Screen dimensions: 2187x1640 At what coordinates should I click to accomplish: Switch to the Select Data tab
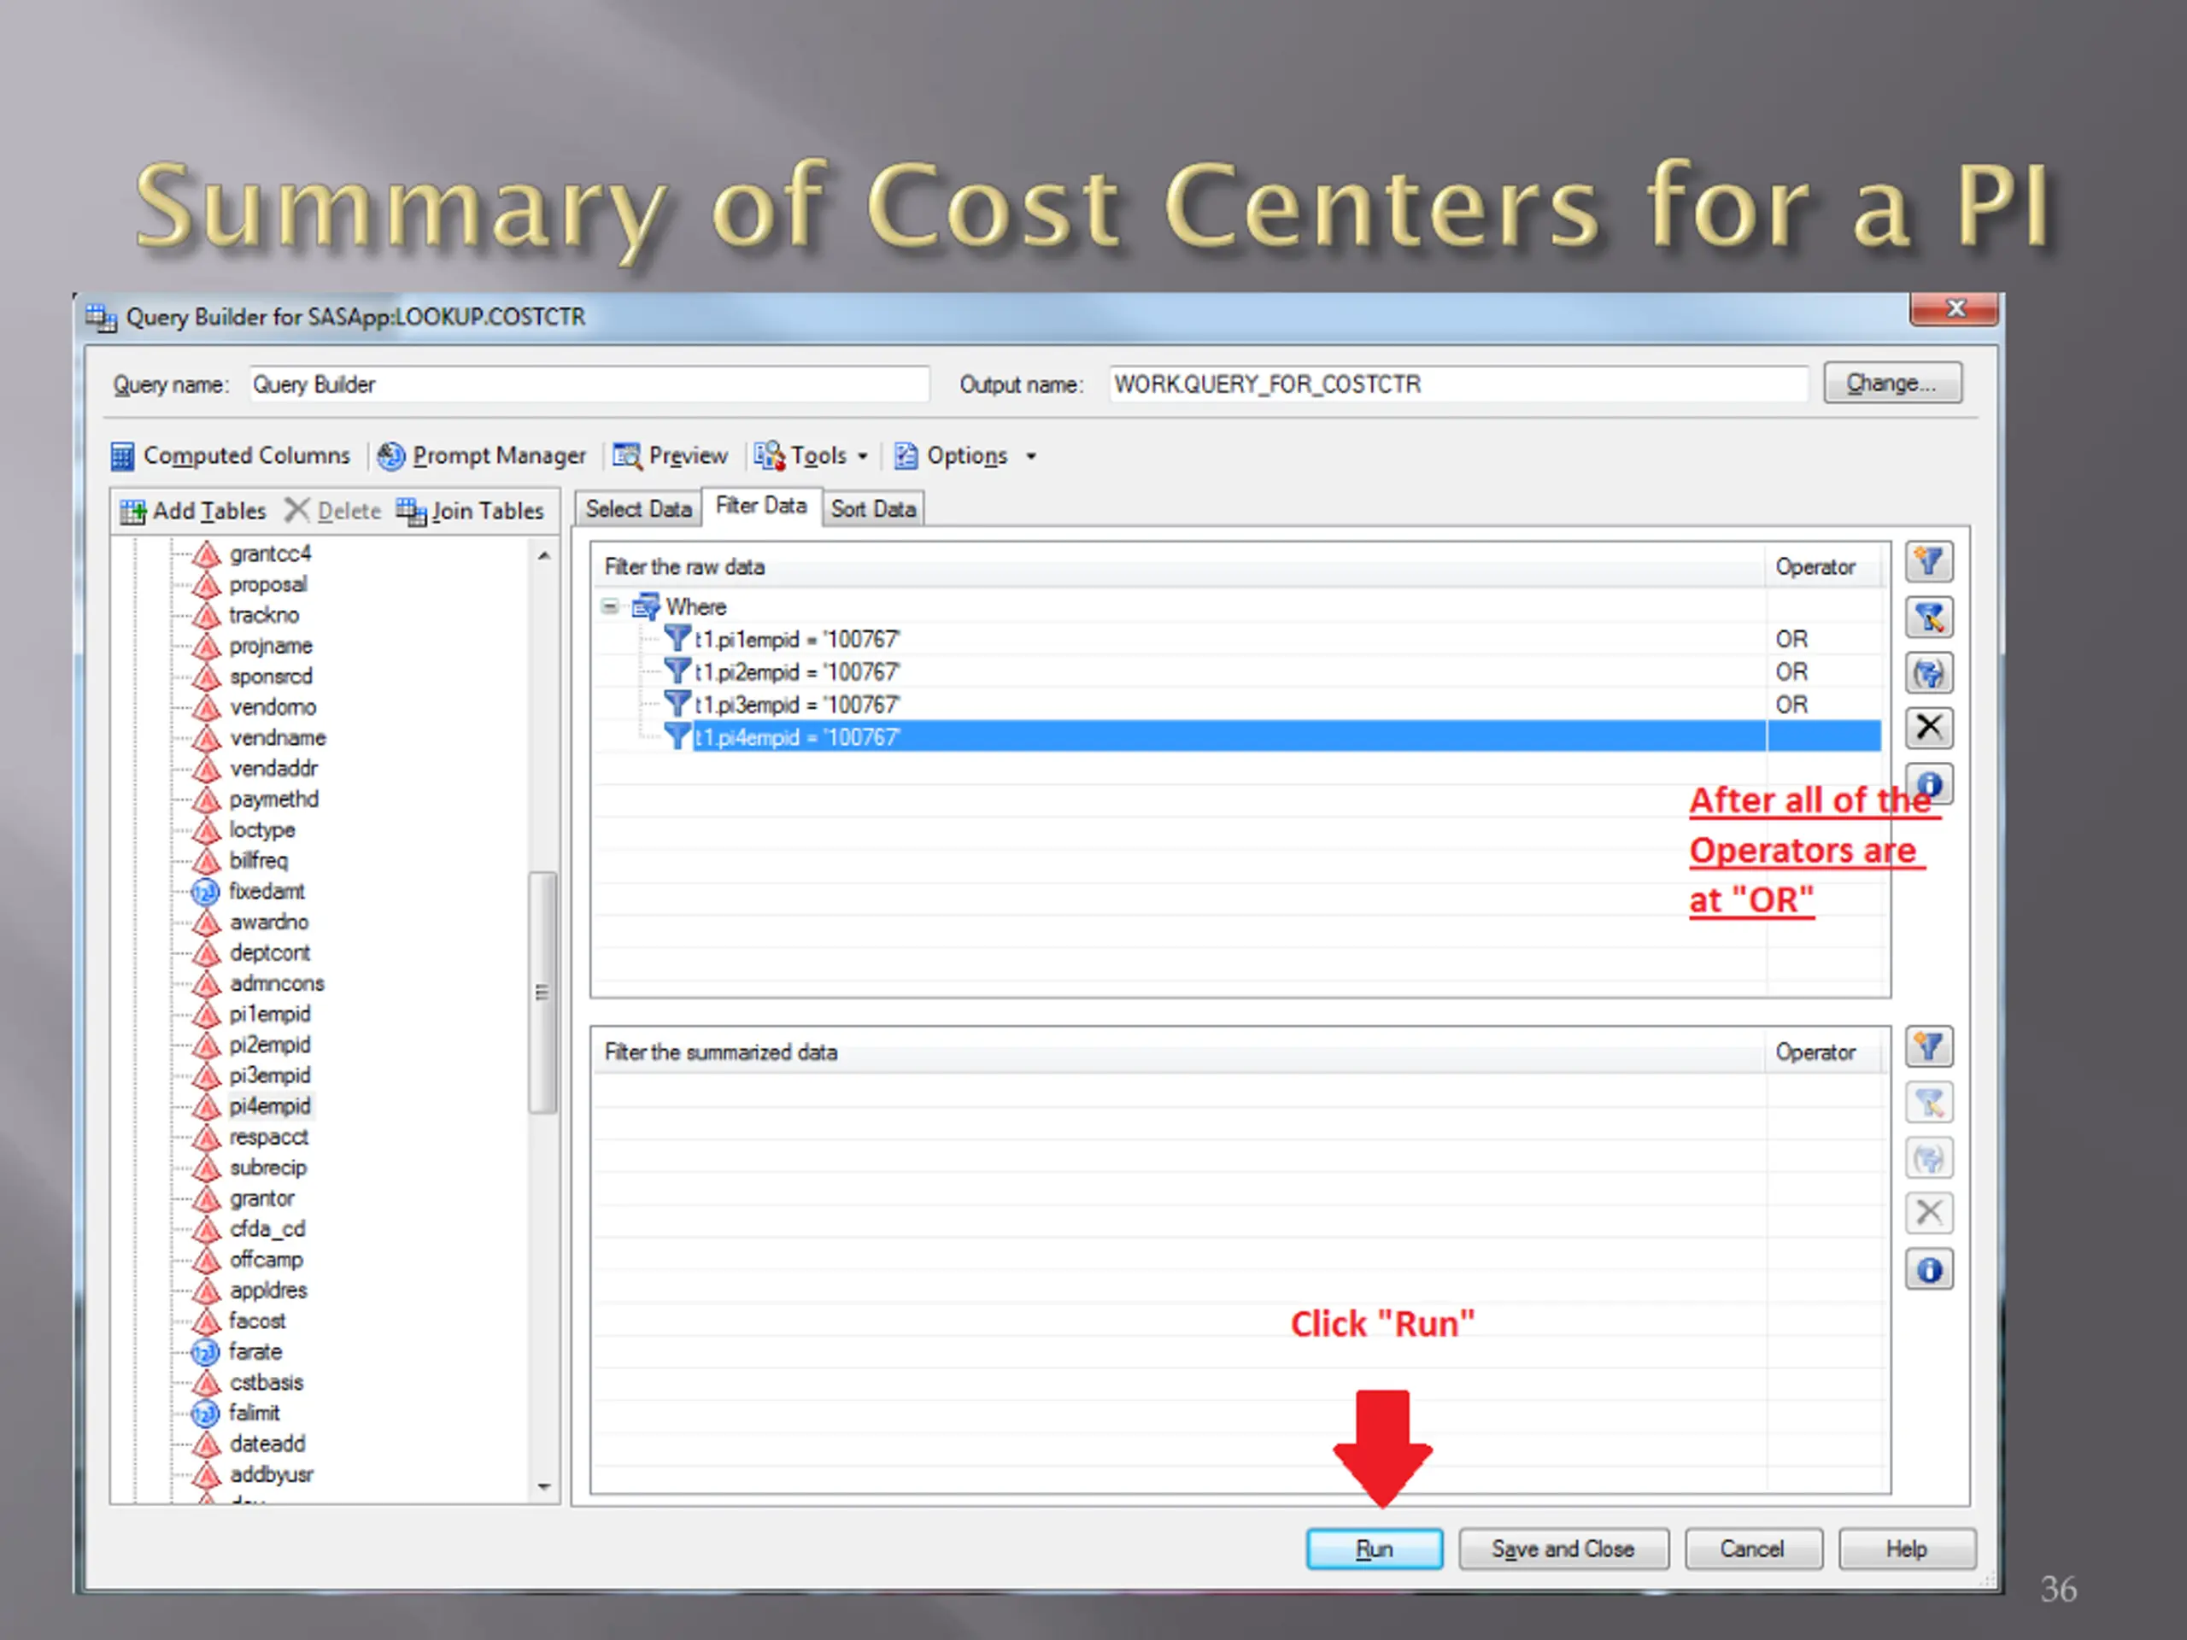(637, 509)
